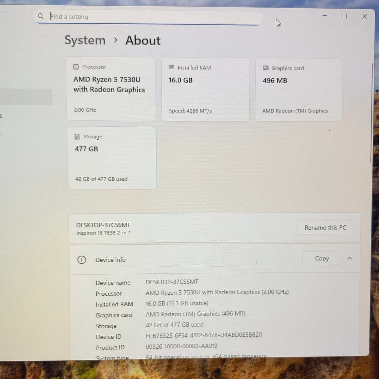Screen dimensions: 379x379
Task: Click the '477 GB' storage value
Action: pyautogui.click(x=87, y=149)
